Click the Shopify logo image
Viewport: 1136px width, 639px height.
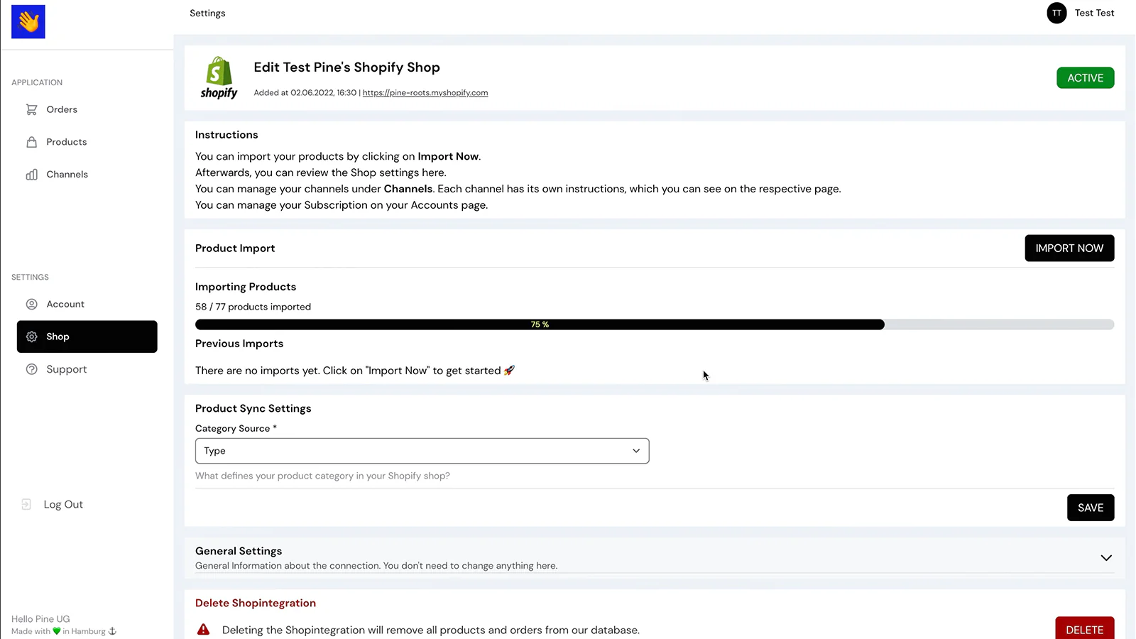tap(219, 77)
